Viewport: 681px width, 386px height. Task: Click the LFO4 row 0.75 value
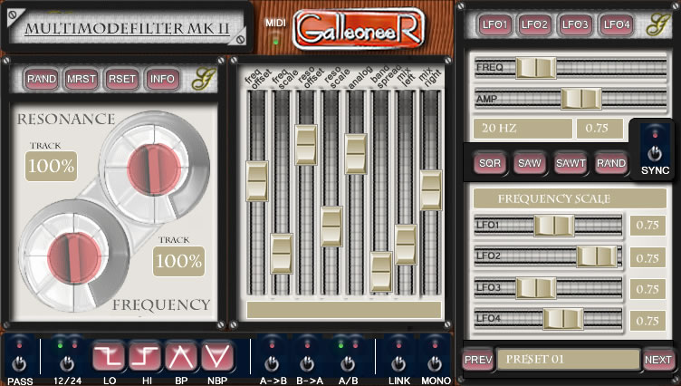click(x=648, y=321)
